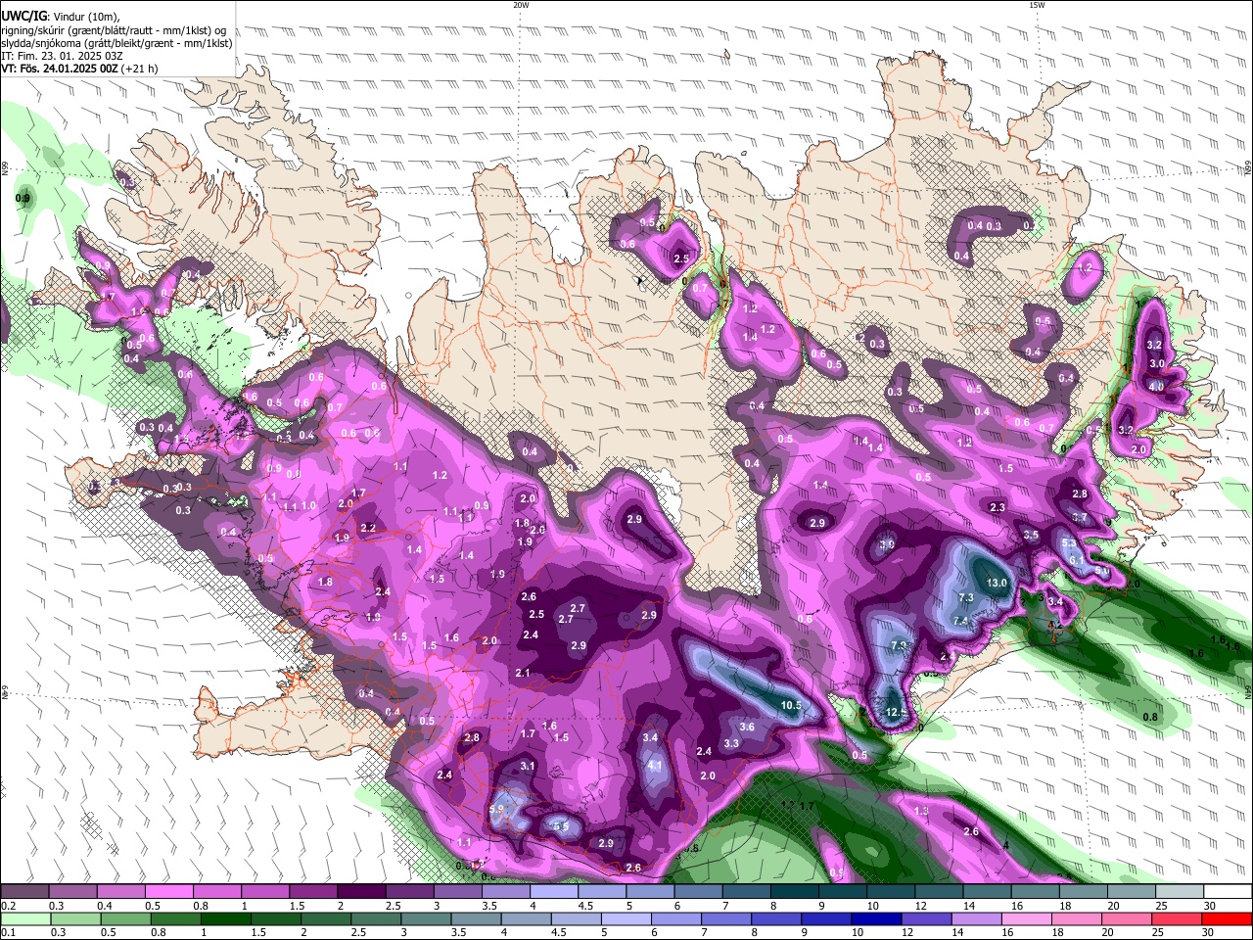The height and width of the screenshot is (940, 1253).
Task: Click the 'rigning/skúrir' legend description line
Action: pos(114,29)
